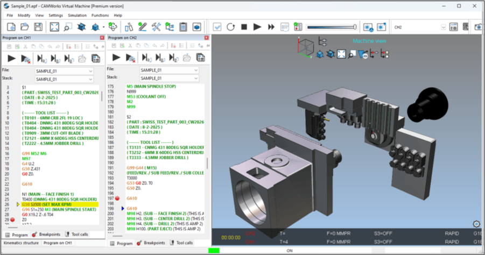Click the first step icon in CH1 panel
Image resolution: width=485 pixels, height=255 pixels.
click(41, 59)
